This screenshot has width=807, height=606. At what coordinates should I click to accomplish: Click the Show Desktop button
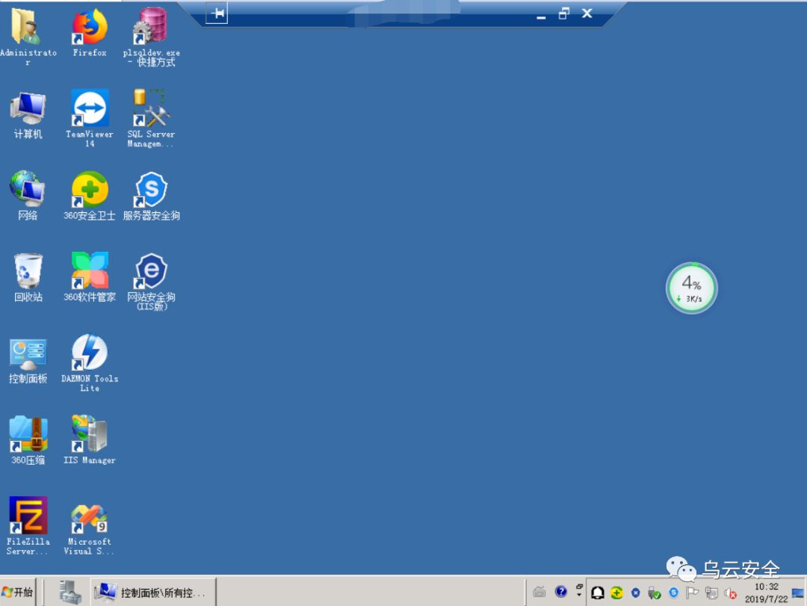point(798,593)
